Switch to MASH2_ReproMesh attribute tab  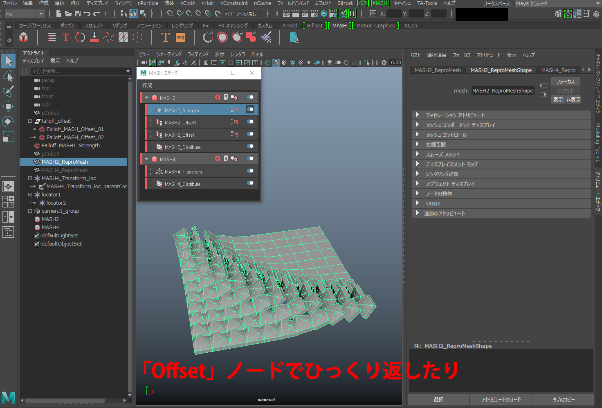pyautogui.click(x=438, y=70)
